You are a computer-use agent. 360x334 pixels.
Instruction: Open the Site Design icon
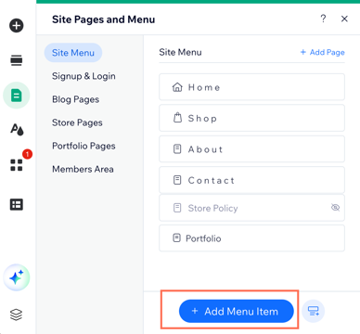[x=17, y=130]
